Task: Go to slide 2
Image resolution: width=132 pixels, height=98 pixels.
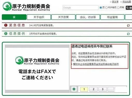Action: tap(93, 89)
